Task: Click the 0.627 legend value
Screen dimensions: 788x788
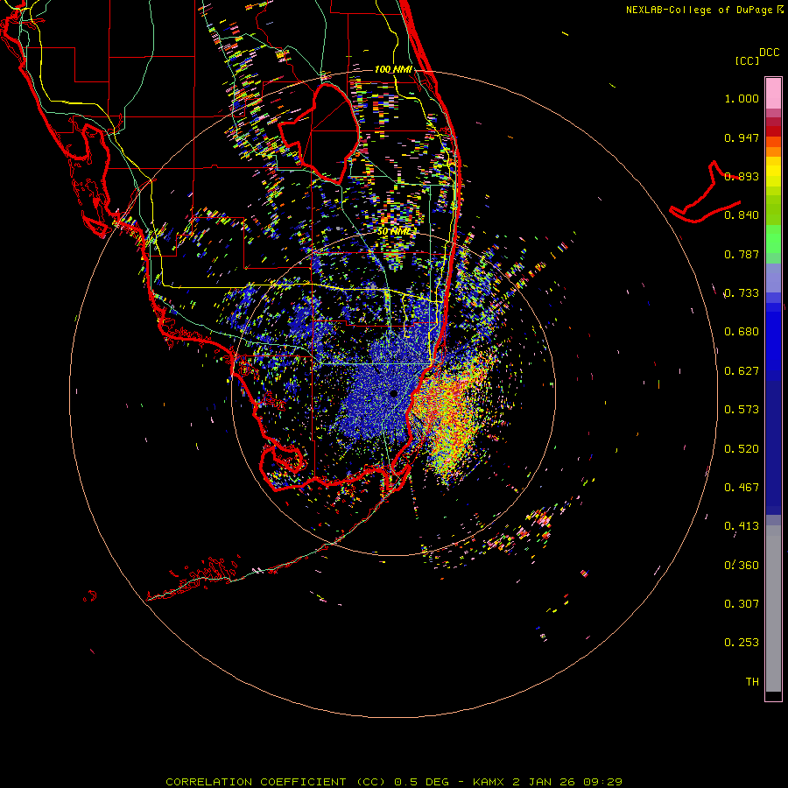Action: pos(742,371)
